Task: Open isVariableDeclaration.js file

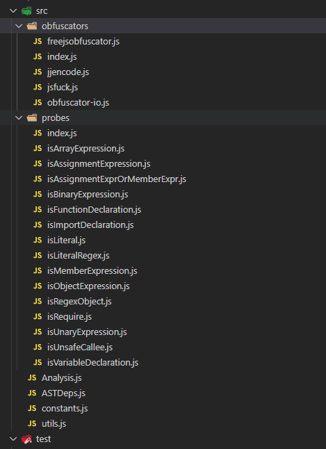Action: coord(93,363)
